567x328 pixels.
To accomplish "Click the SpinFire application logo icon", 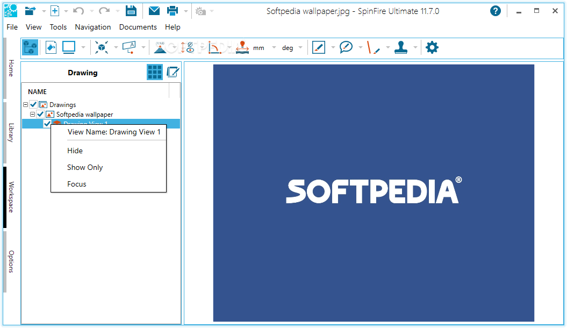I will tap(11, 11).
